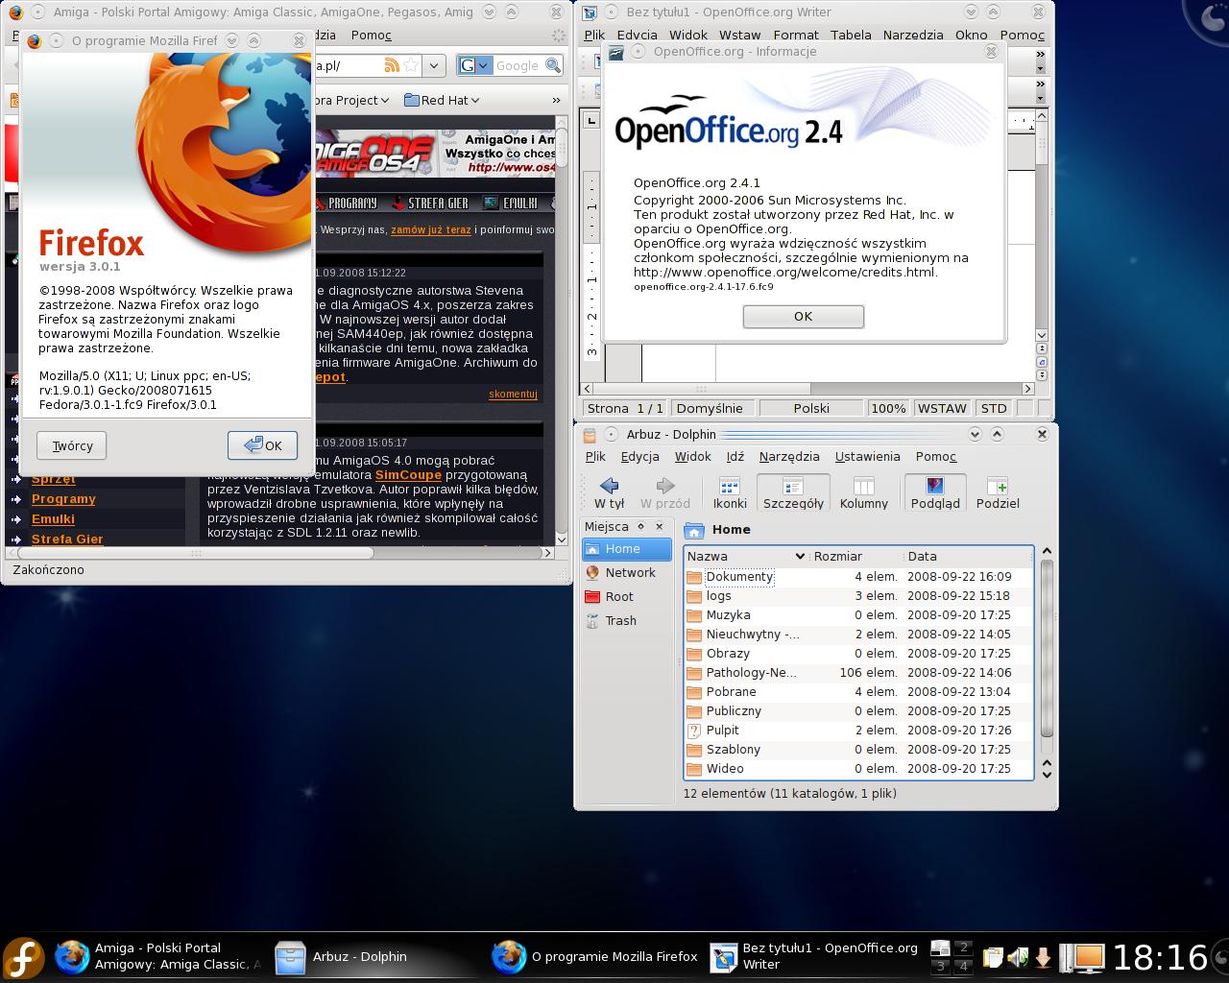
Task: Select the Dokumenty folder in Dolphin
Action: tap(738, 577)
